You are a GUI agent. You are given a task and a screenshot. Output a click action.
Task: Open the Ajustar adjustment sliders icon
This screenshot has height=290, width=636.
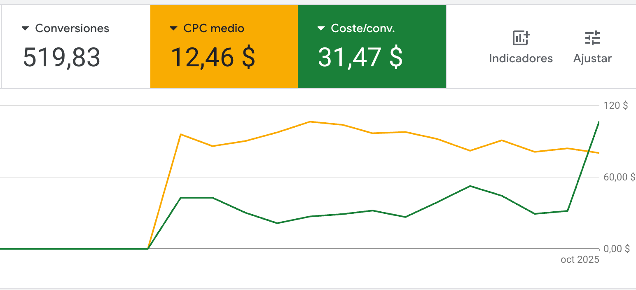tap(592, 38)
